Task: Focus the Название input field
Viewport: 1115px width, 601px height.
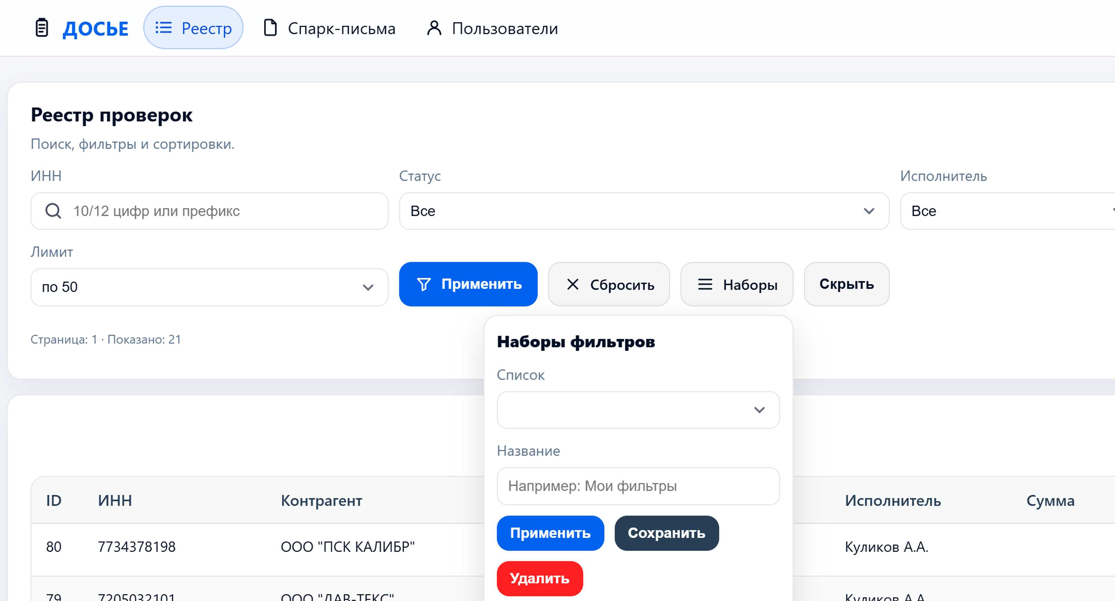Action: (x=638, y=486)
